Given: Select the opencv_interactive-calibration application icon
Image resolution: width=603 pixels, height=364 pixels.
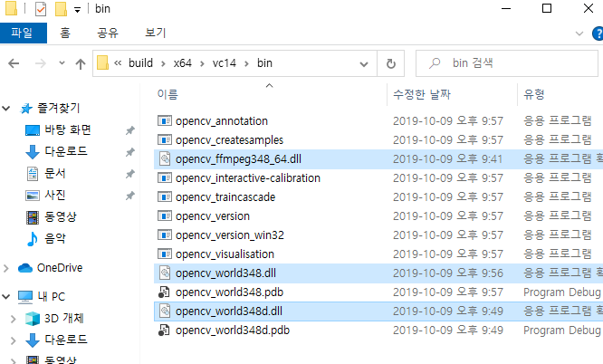Looking at the screenshot, I should click(165, 177).
